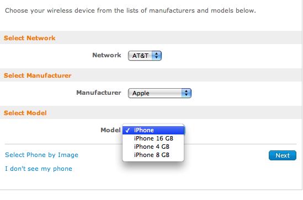This screenshot has width=303, height=200.
Task: Click the blue arrows on Network selector
Action: [157, 56]
